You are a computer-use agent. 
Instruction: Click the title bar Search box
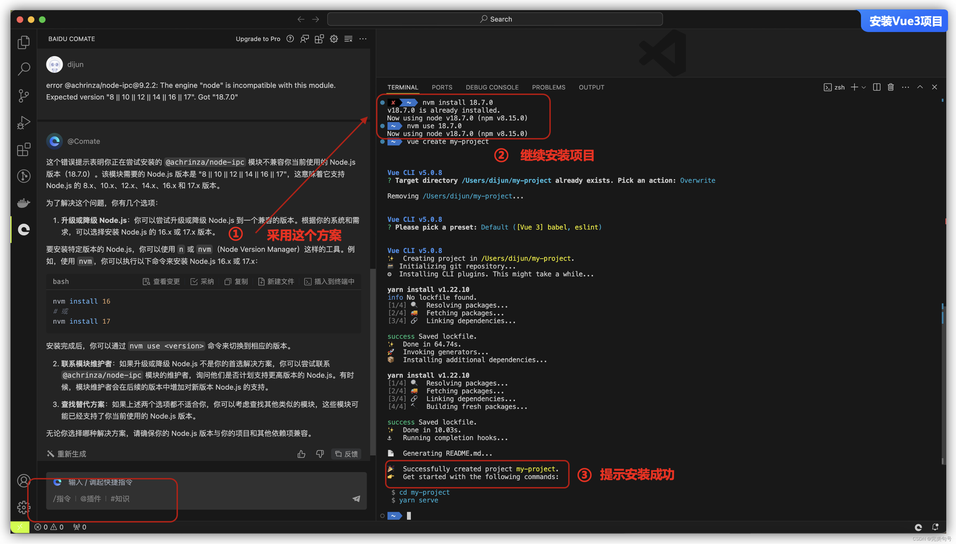tap(495, 19)
